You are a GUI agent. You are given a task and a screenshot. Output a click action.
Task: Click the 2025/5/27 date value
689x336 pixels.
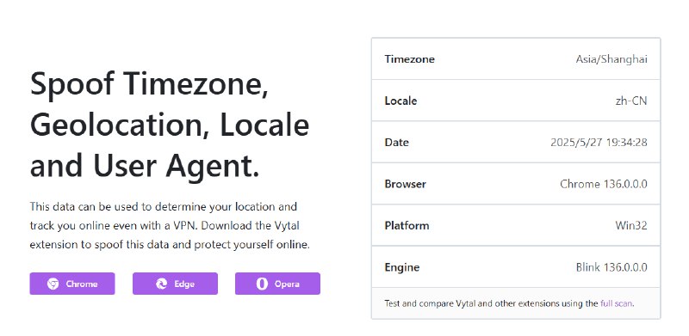click(599, 142)
